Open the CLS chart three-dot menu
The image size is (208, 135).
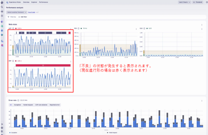(x=202, y=29)
